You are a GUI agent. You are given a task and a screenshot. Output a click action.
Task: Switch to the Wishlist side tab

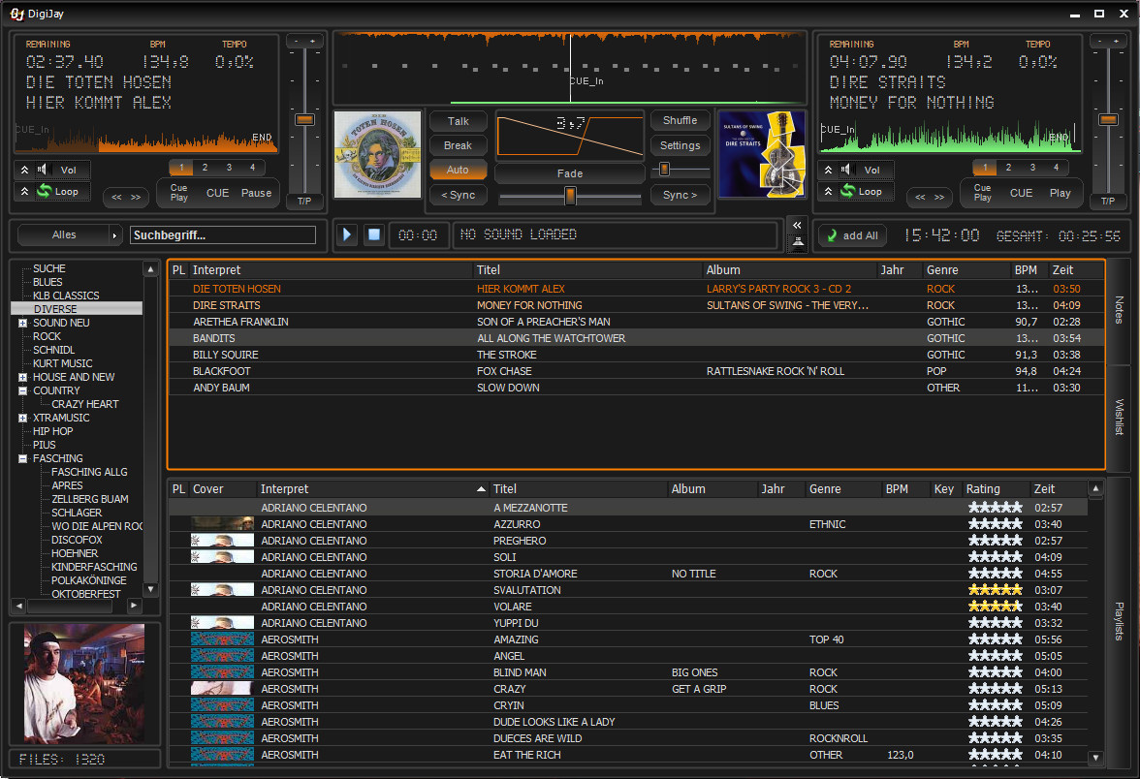(x=1119, y=417)
